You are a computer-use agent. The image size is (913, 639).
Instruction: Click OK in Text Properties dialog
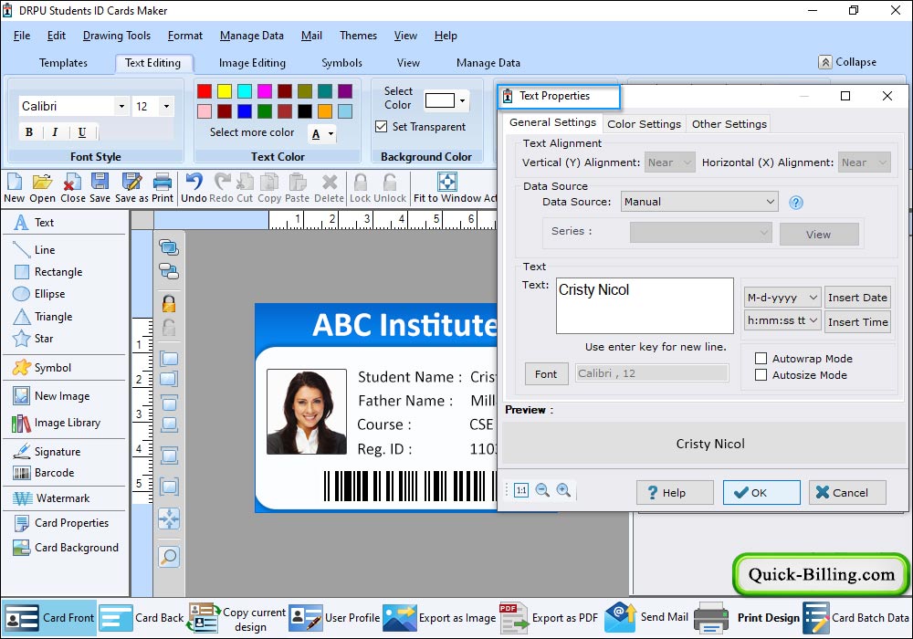coord(761,492)
